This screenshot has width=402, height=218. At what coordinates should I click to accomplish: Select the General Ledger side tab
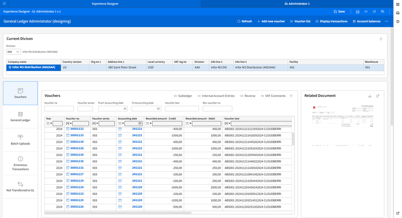20,116
